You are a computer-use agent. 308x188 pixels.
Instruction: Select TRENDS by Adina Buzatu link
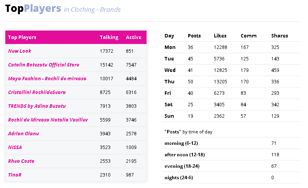(x=37, y=106)
